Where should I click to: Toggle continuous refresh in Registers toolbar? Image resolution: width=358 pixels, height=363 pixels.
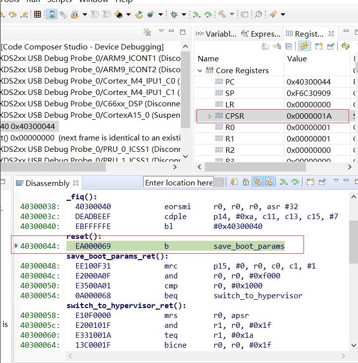click(304, 46)
